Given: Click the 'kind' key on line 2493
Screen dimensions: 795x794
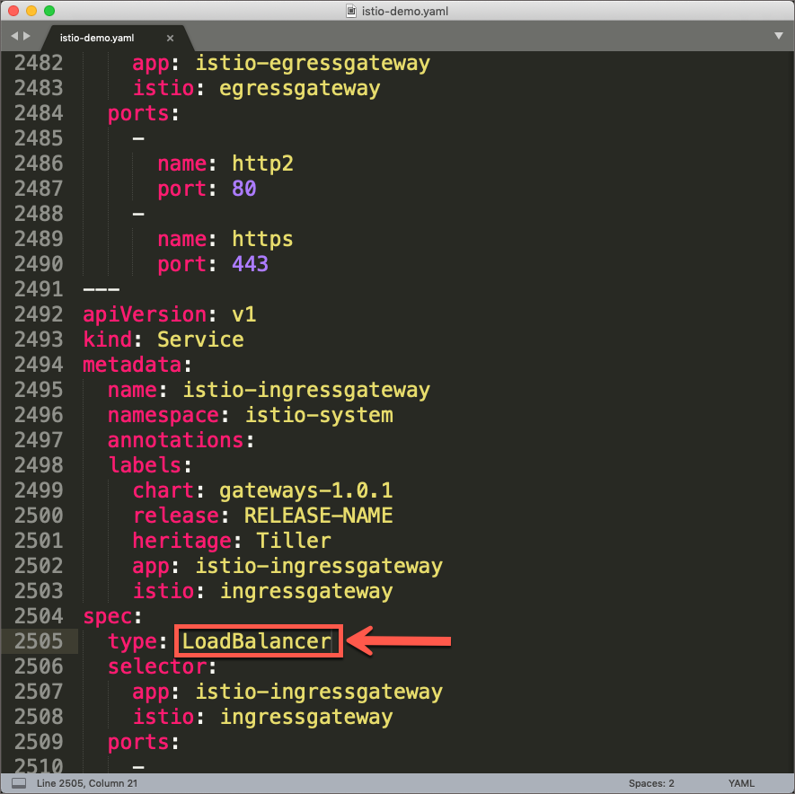Looking at the screenshot, I should pos(108,340).
